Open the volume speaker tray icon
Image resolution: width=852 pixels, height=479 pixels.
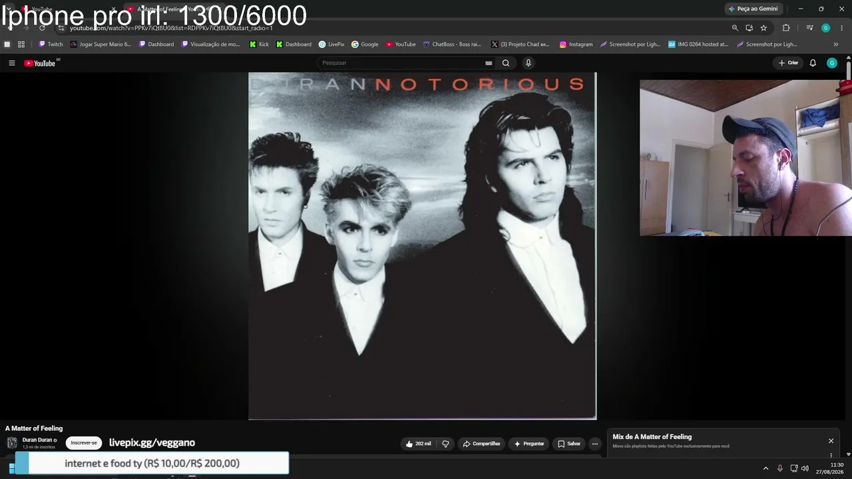click(x=805, y=468)
